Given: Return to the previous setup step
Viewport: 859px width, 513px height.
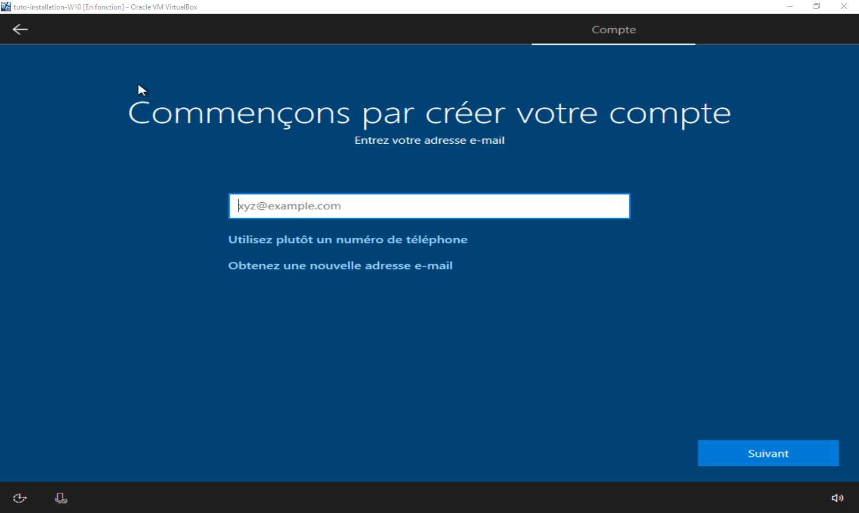Looking at the screenshot, I should tap(20, 29).
